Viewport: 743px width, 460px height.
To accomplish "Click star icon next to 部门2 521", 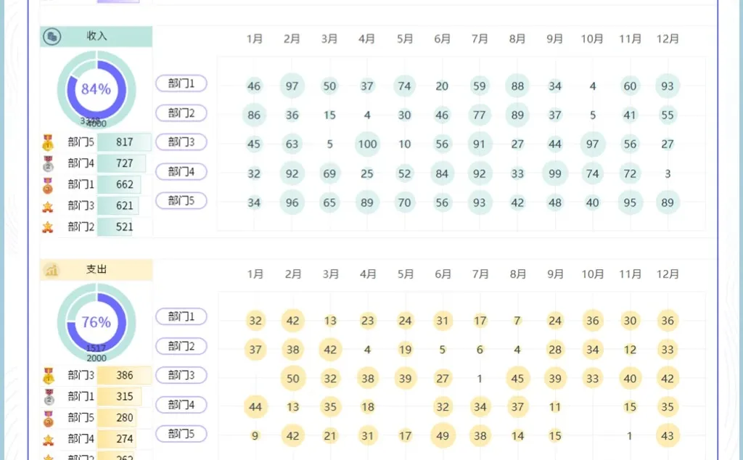I will click(48, 227).
